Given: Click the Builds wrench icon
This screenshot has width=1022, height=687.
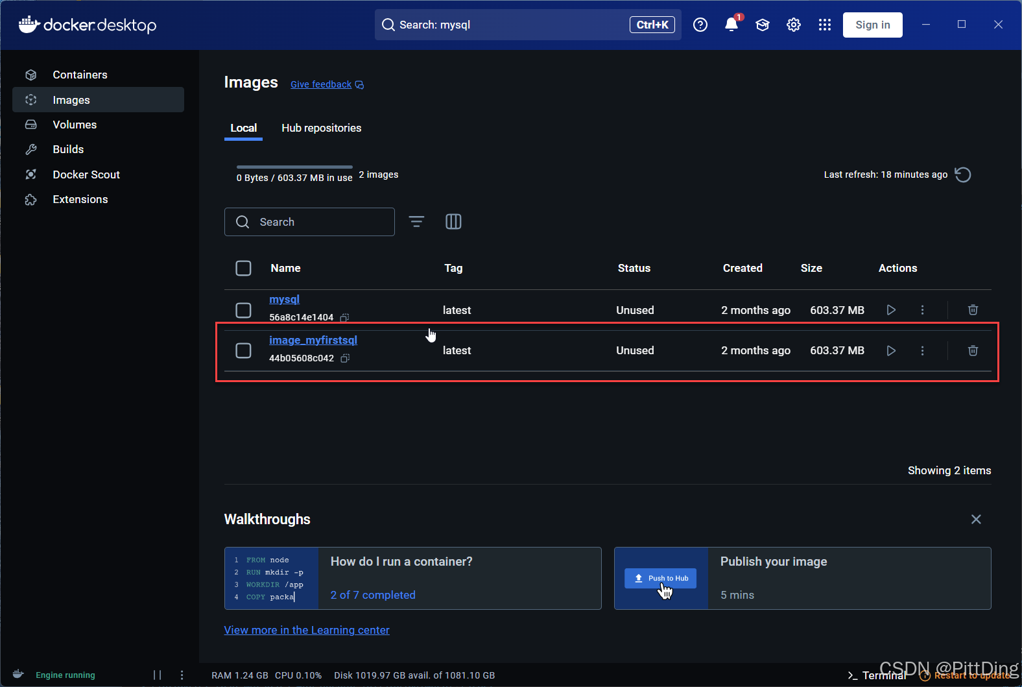Looking at the screenshot, I should tap(30, 149).
